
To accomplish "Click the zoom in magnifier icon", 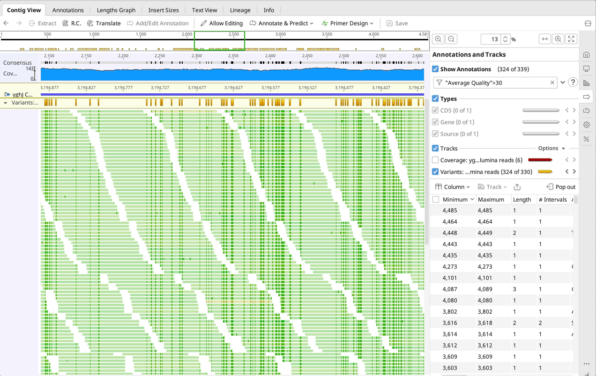I will (438, 39).
